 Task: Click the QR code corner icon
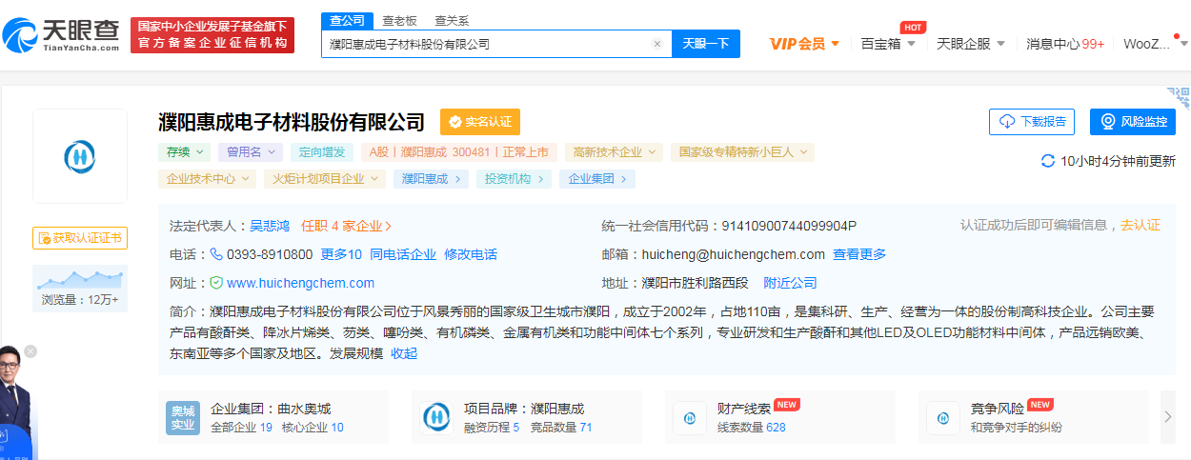(x=1179, y=97)
